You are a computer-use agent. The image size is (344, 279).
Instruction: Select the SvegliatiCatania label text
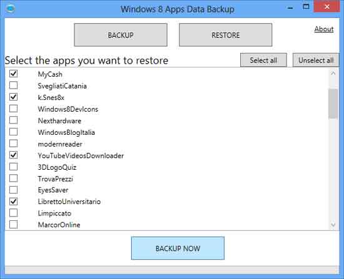[x=63, y=86]
